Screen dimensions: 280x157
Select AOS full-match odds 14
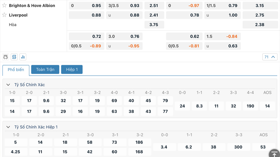267,106
